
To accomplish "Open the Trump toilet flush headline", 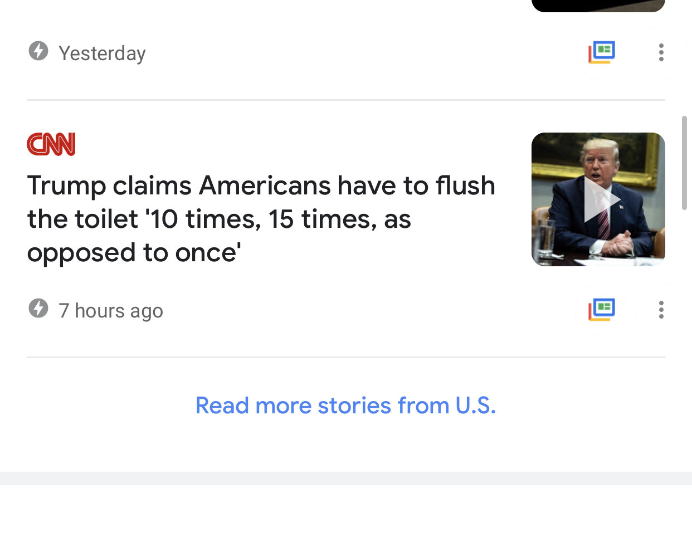I will 261,219.
